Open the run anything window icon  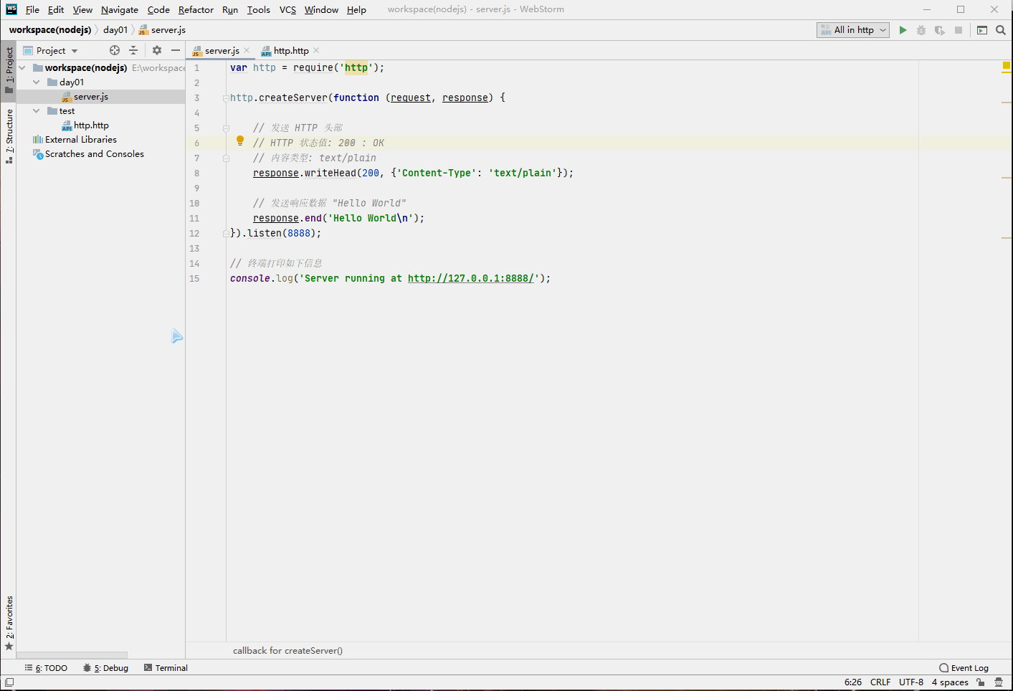pyautogui.click(x=982, y=30)
